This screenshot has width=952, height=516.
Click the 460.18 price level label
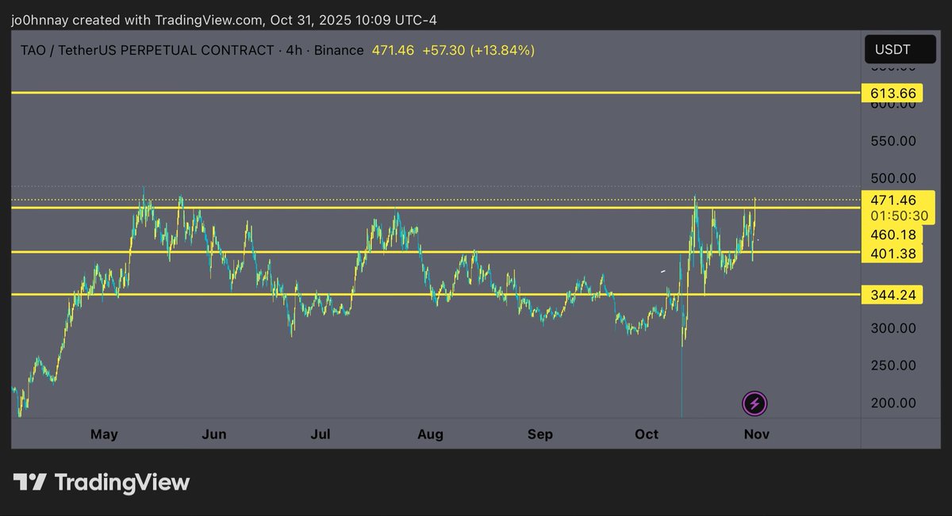892,235
